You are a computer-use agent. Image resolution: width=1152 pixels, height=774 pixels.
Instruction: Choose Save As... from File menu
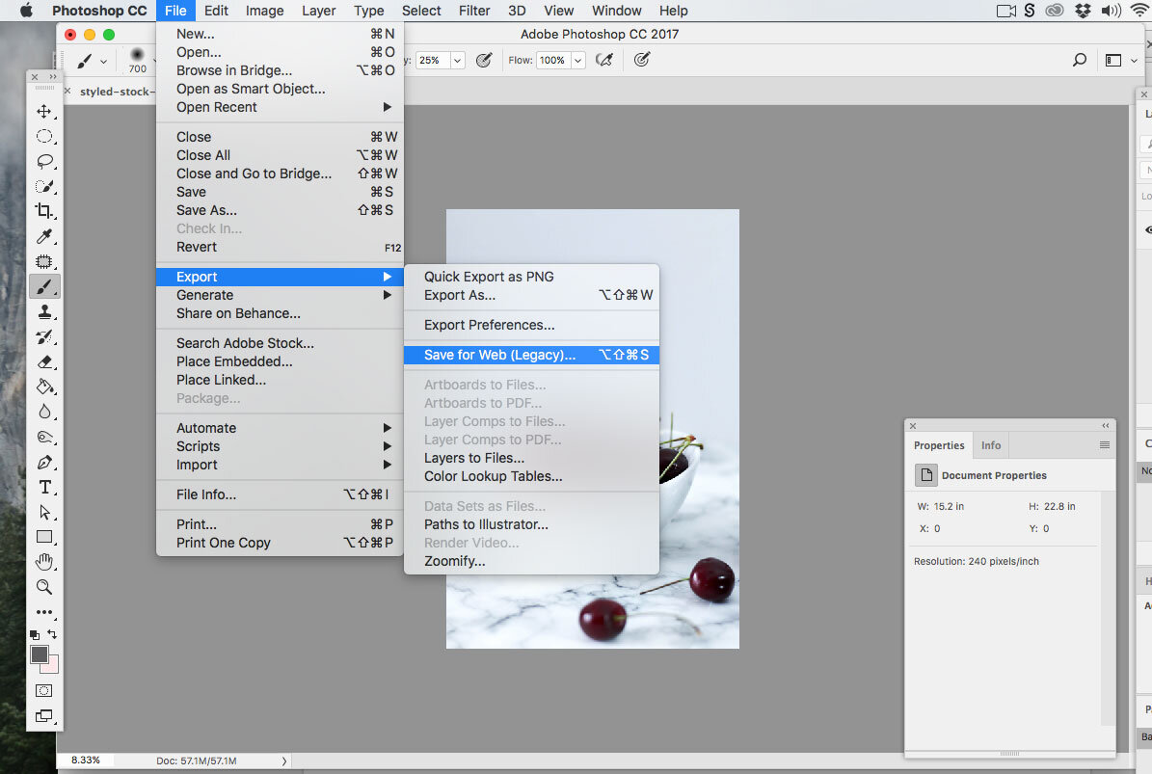tap(280, 210)
